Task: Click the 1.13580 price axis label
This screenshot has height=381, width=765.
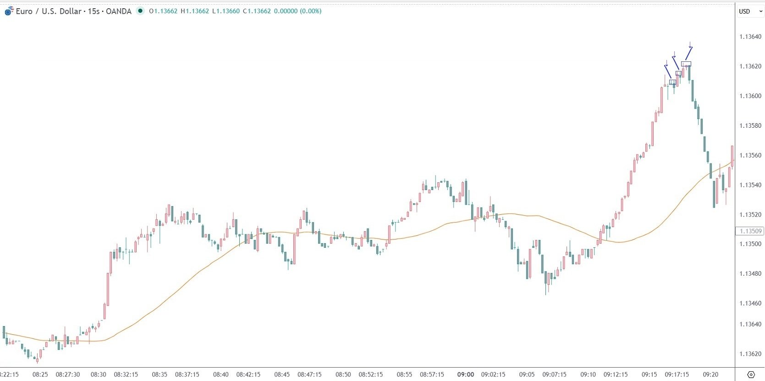Action: 750,125
